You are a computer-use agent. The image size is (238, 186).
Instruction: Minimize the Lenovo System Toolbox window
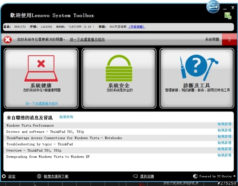(x=225, y=9)
